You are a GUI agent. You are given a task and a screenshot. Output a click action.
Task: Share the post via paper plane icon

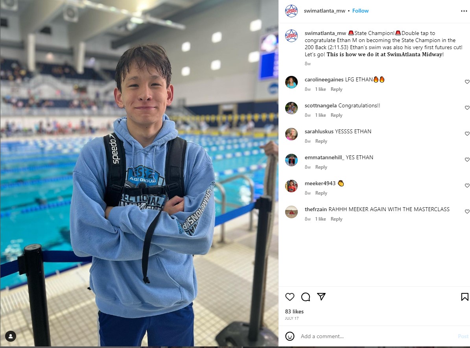[321, 296]
